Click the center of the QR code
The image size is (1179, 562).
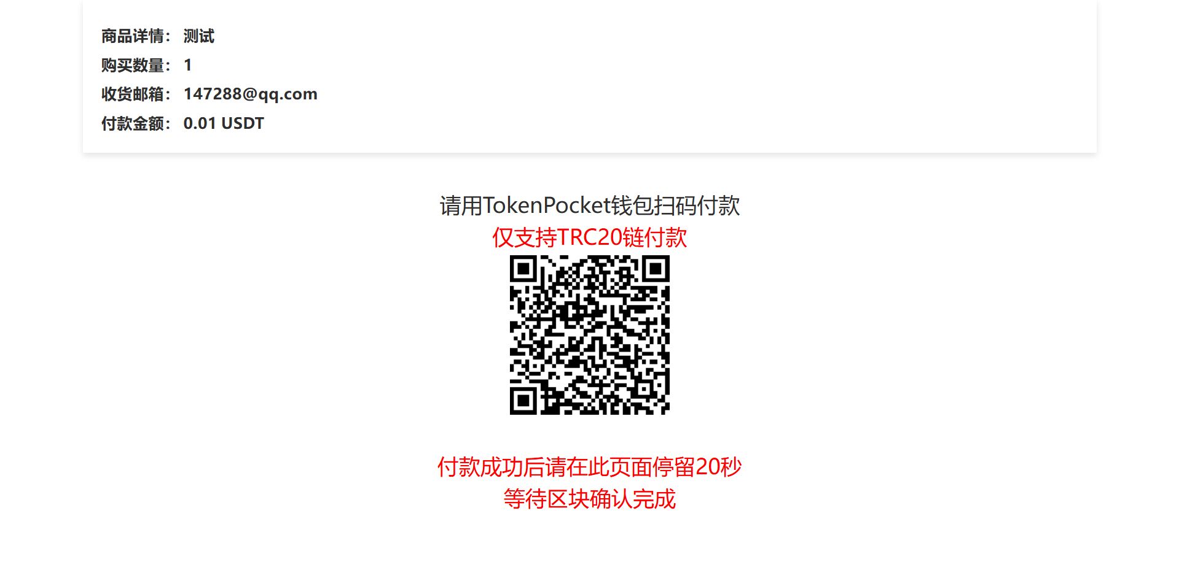(x=590, y=335)
